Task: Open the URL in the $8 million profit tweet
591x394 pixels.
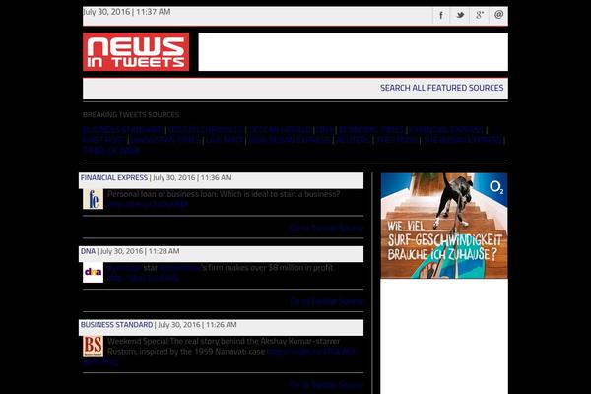Action: coord(143,278)
